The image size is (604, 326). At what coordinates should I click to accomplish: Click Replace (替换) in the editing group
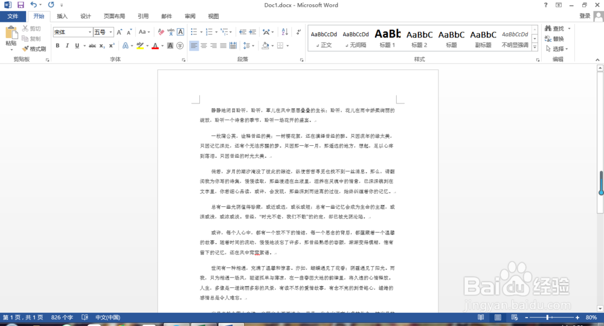(x=554, y=39)
